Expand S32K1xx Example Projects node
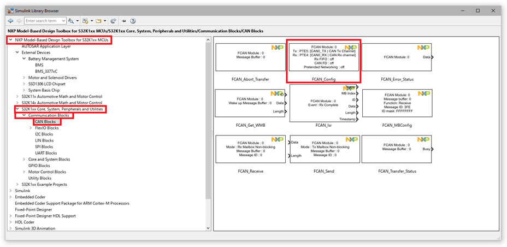This screenshot has width=507, height=247. point(17,185)
